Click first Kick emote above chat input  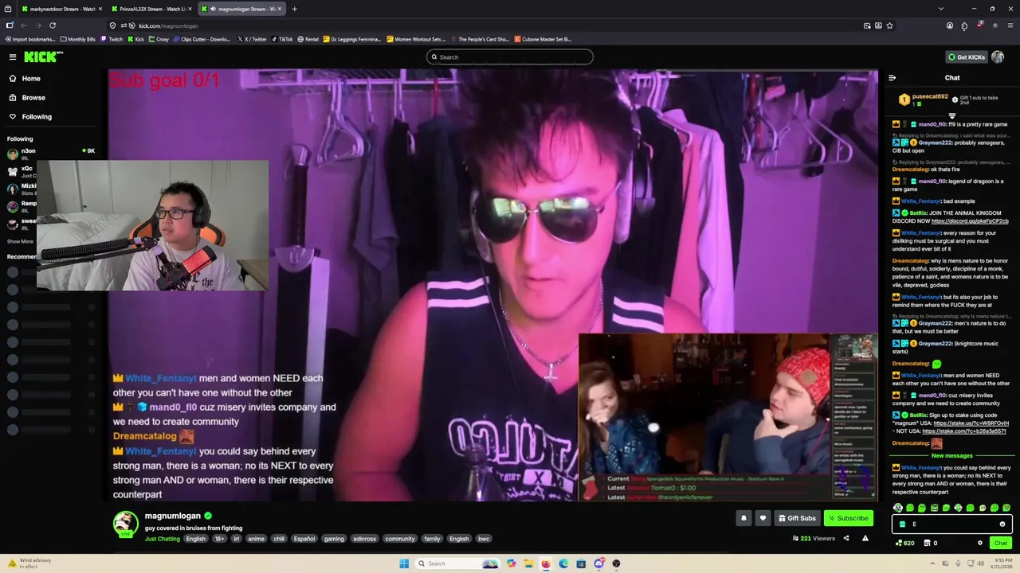pos(898,508)
